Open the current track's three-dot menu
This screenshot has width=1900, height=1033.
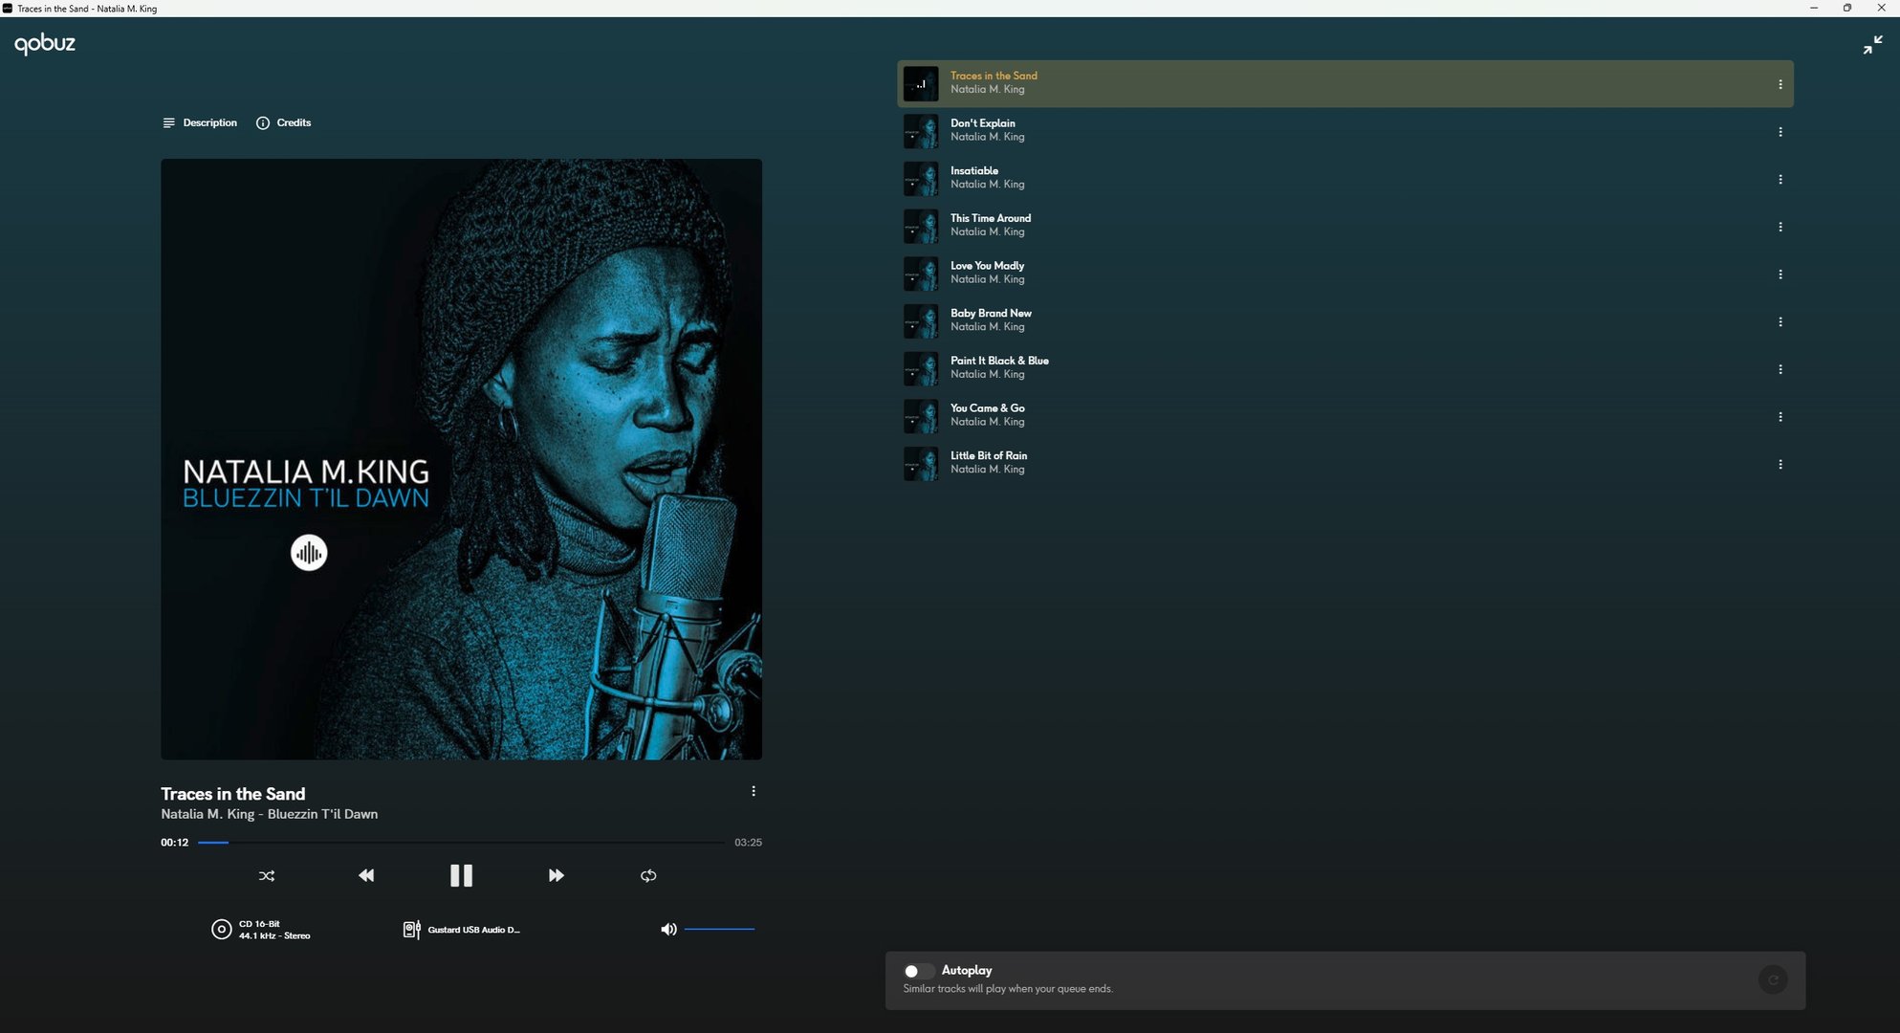tap(753, 791)
